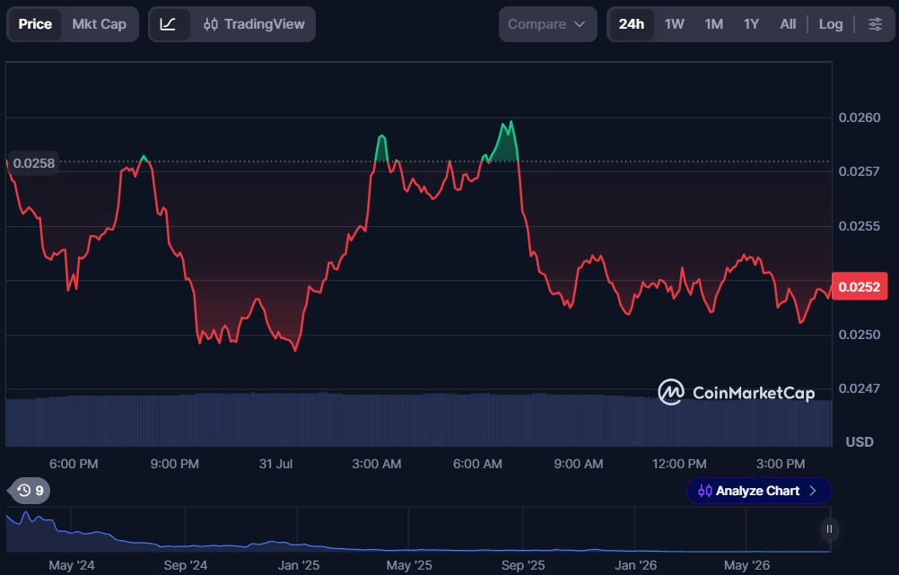The width and height of the screenshot is (899, 575).
Task: Click the 0.0255 price axis label
Action: (x=859, y=226)
